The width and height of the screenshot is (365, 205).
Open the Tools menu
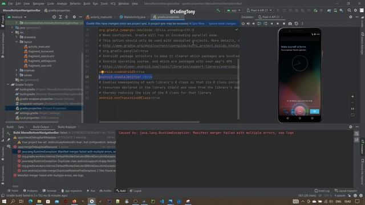pyautogui.click(x=104, y=3)
